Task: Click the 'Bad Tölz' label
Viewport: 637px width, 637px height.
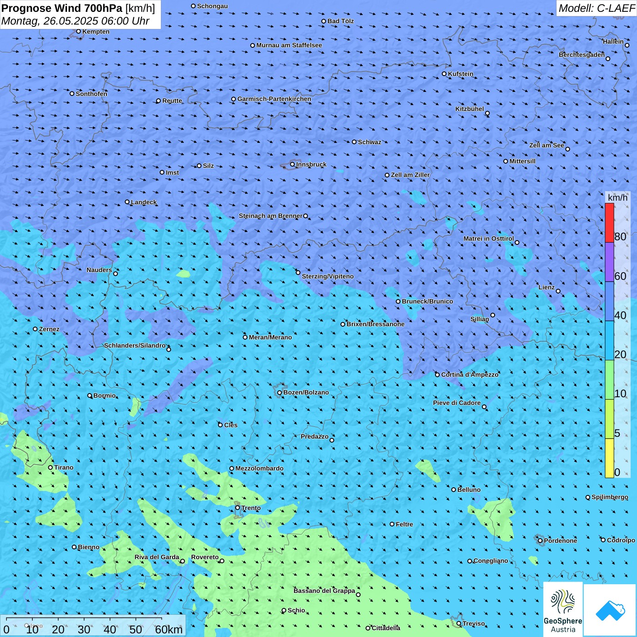Action: (x=341, y=21)
